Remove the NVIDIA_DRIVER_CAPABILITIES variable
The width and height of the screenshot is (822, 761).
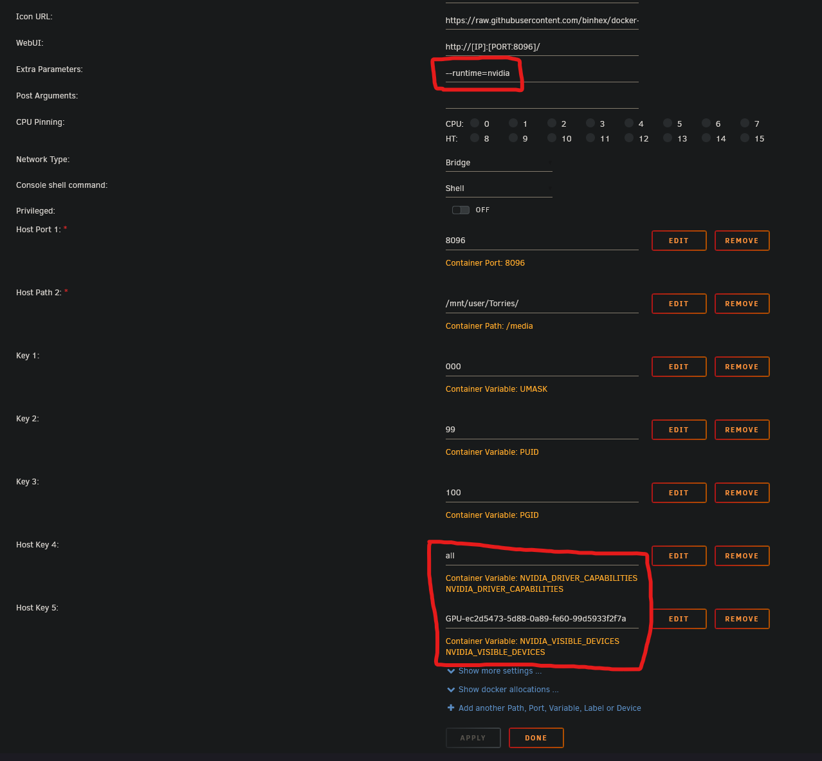tap(742, 556)
